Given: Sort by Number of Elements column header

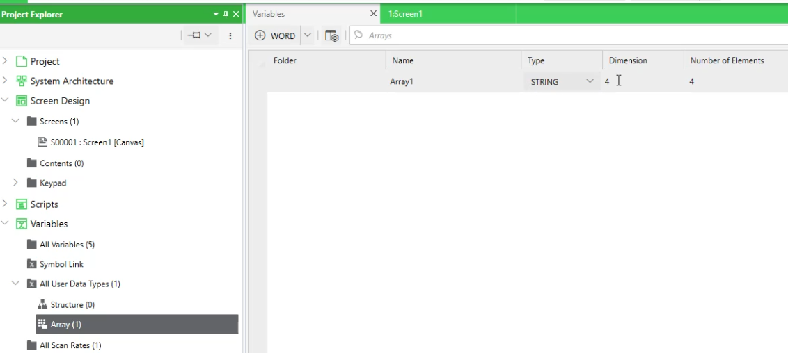Looking at the screenshot, I should 736,60.
